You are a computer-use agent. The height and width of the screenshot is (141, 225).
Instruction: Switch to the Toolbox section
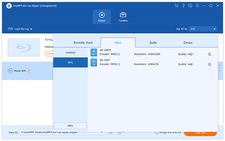click(123, 17)
